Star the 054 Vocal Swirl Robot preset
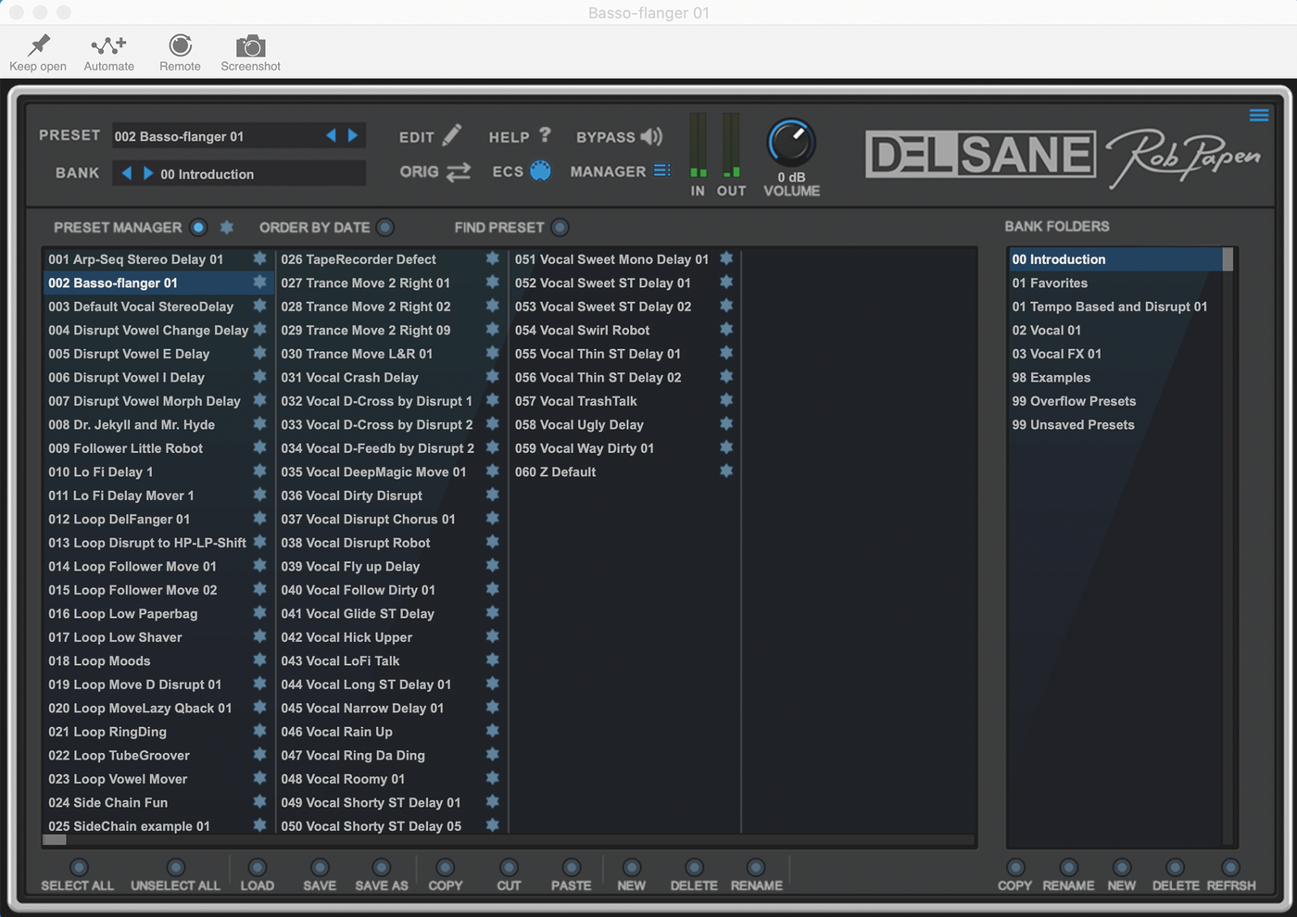Viewport: 1297px width, 917px height. pos(726,330)
